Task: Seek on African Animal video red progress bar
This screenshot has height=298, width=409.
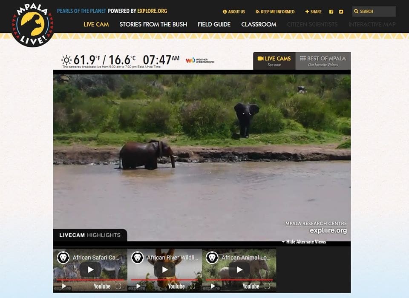Action: point(239,280)
